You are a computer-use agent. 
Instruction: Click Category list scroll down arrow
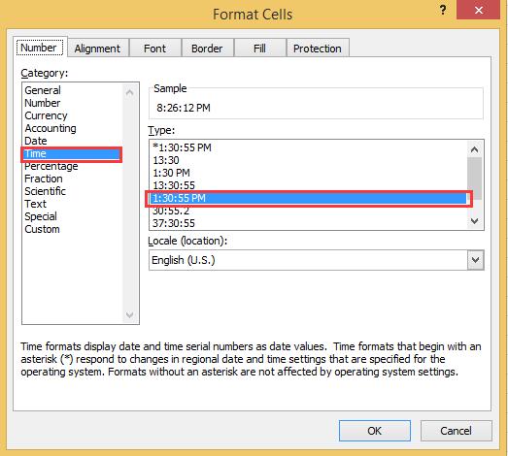click(x=129, y=314)
